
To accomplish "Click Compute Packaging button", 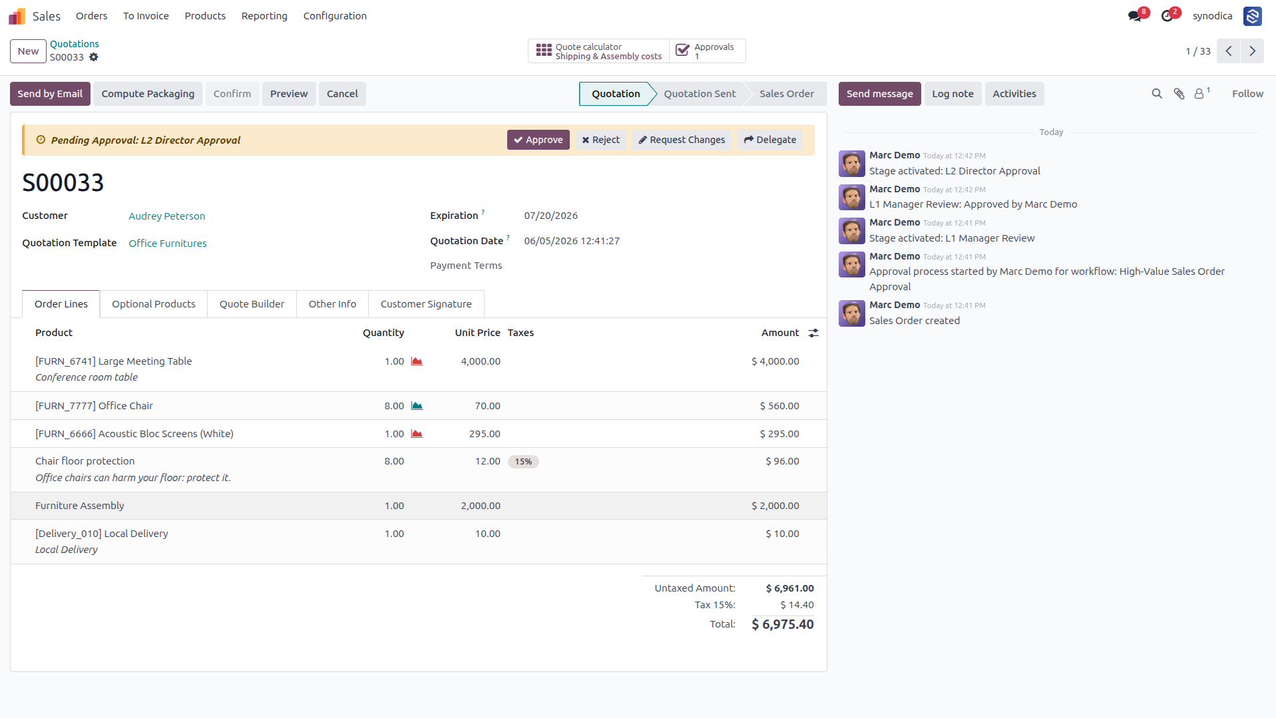I will pyautogui.click(x=148, y=94).
